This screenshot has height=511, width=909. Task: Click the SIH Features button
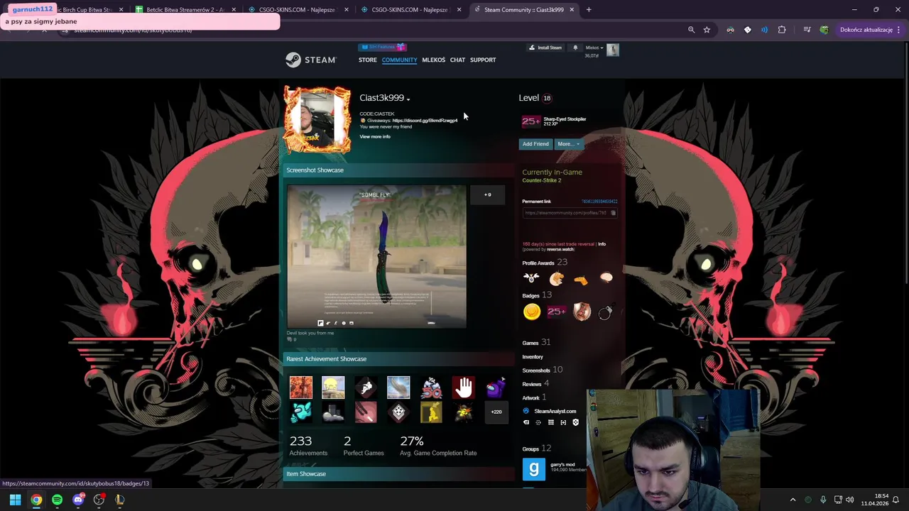point(383,47)
